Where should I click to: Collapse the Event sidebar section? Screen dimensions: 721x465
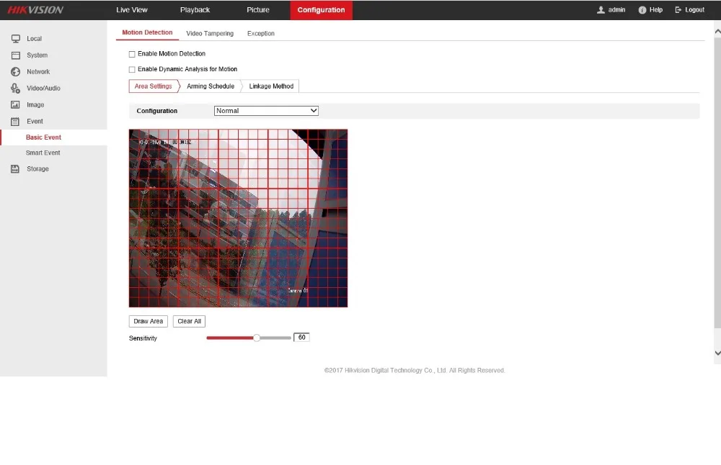35,122
